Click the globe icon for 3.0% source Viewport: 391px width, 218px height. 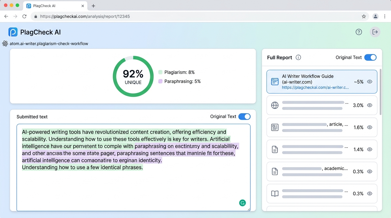[275, 105]
